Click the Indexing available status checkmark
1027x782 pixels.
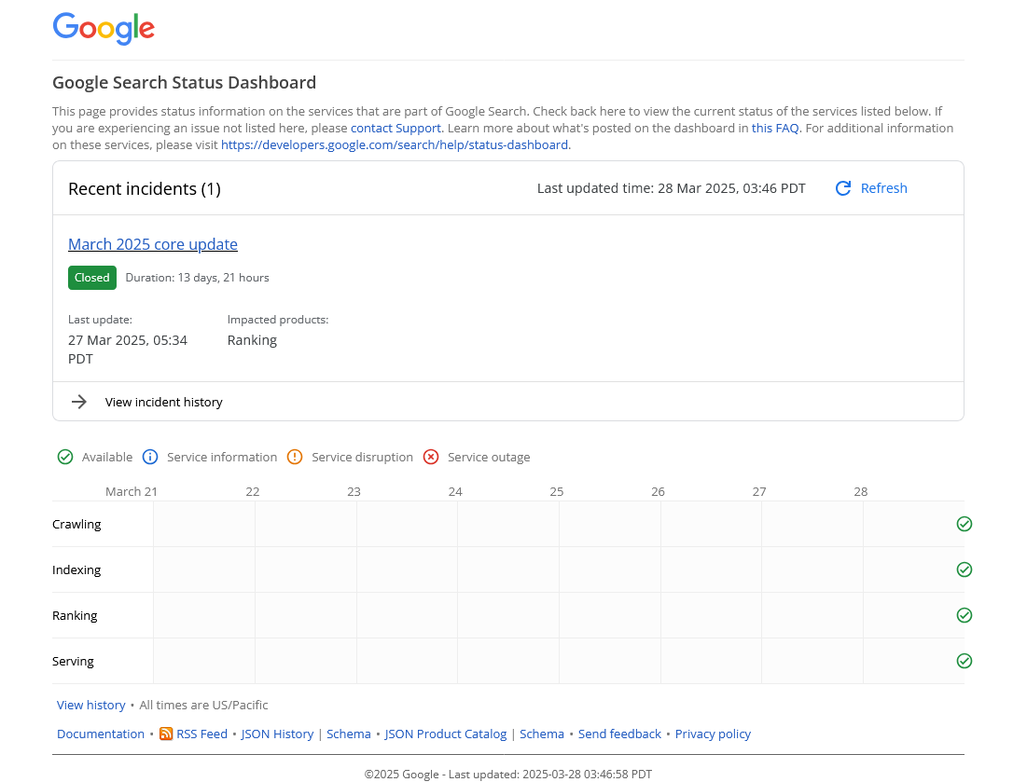click(x=965, y=570)
